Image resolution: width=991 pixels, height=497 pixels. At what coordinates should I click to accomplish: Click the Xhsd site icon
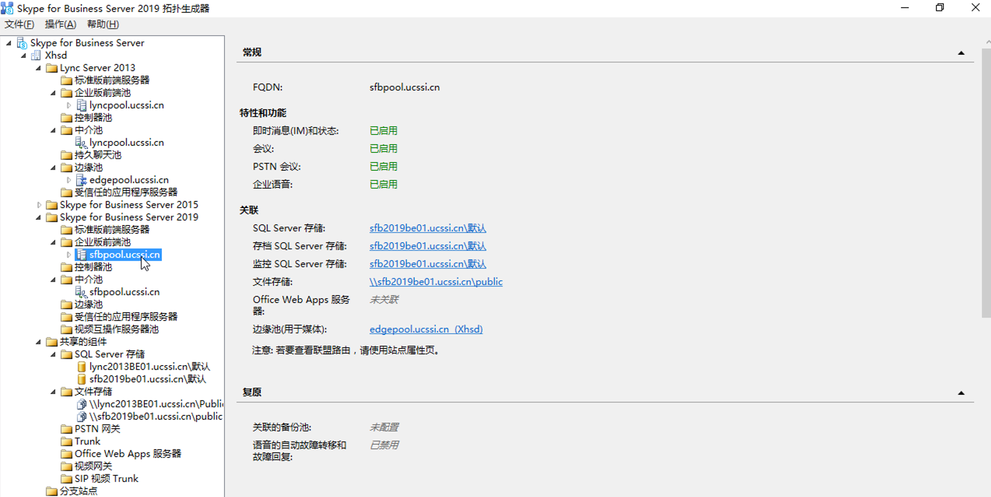(36, 55)
